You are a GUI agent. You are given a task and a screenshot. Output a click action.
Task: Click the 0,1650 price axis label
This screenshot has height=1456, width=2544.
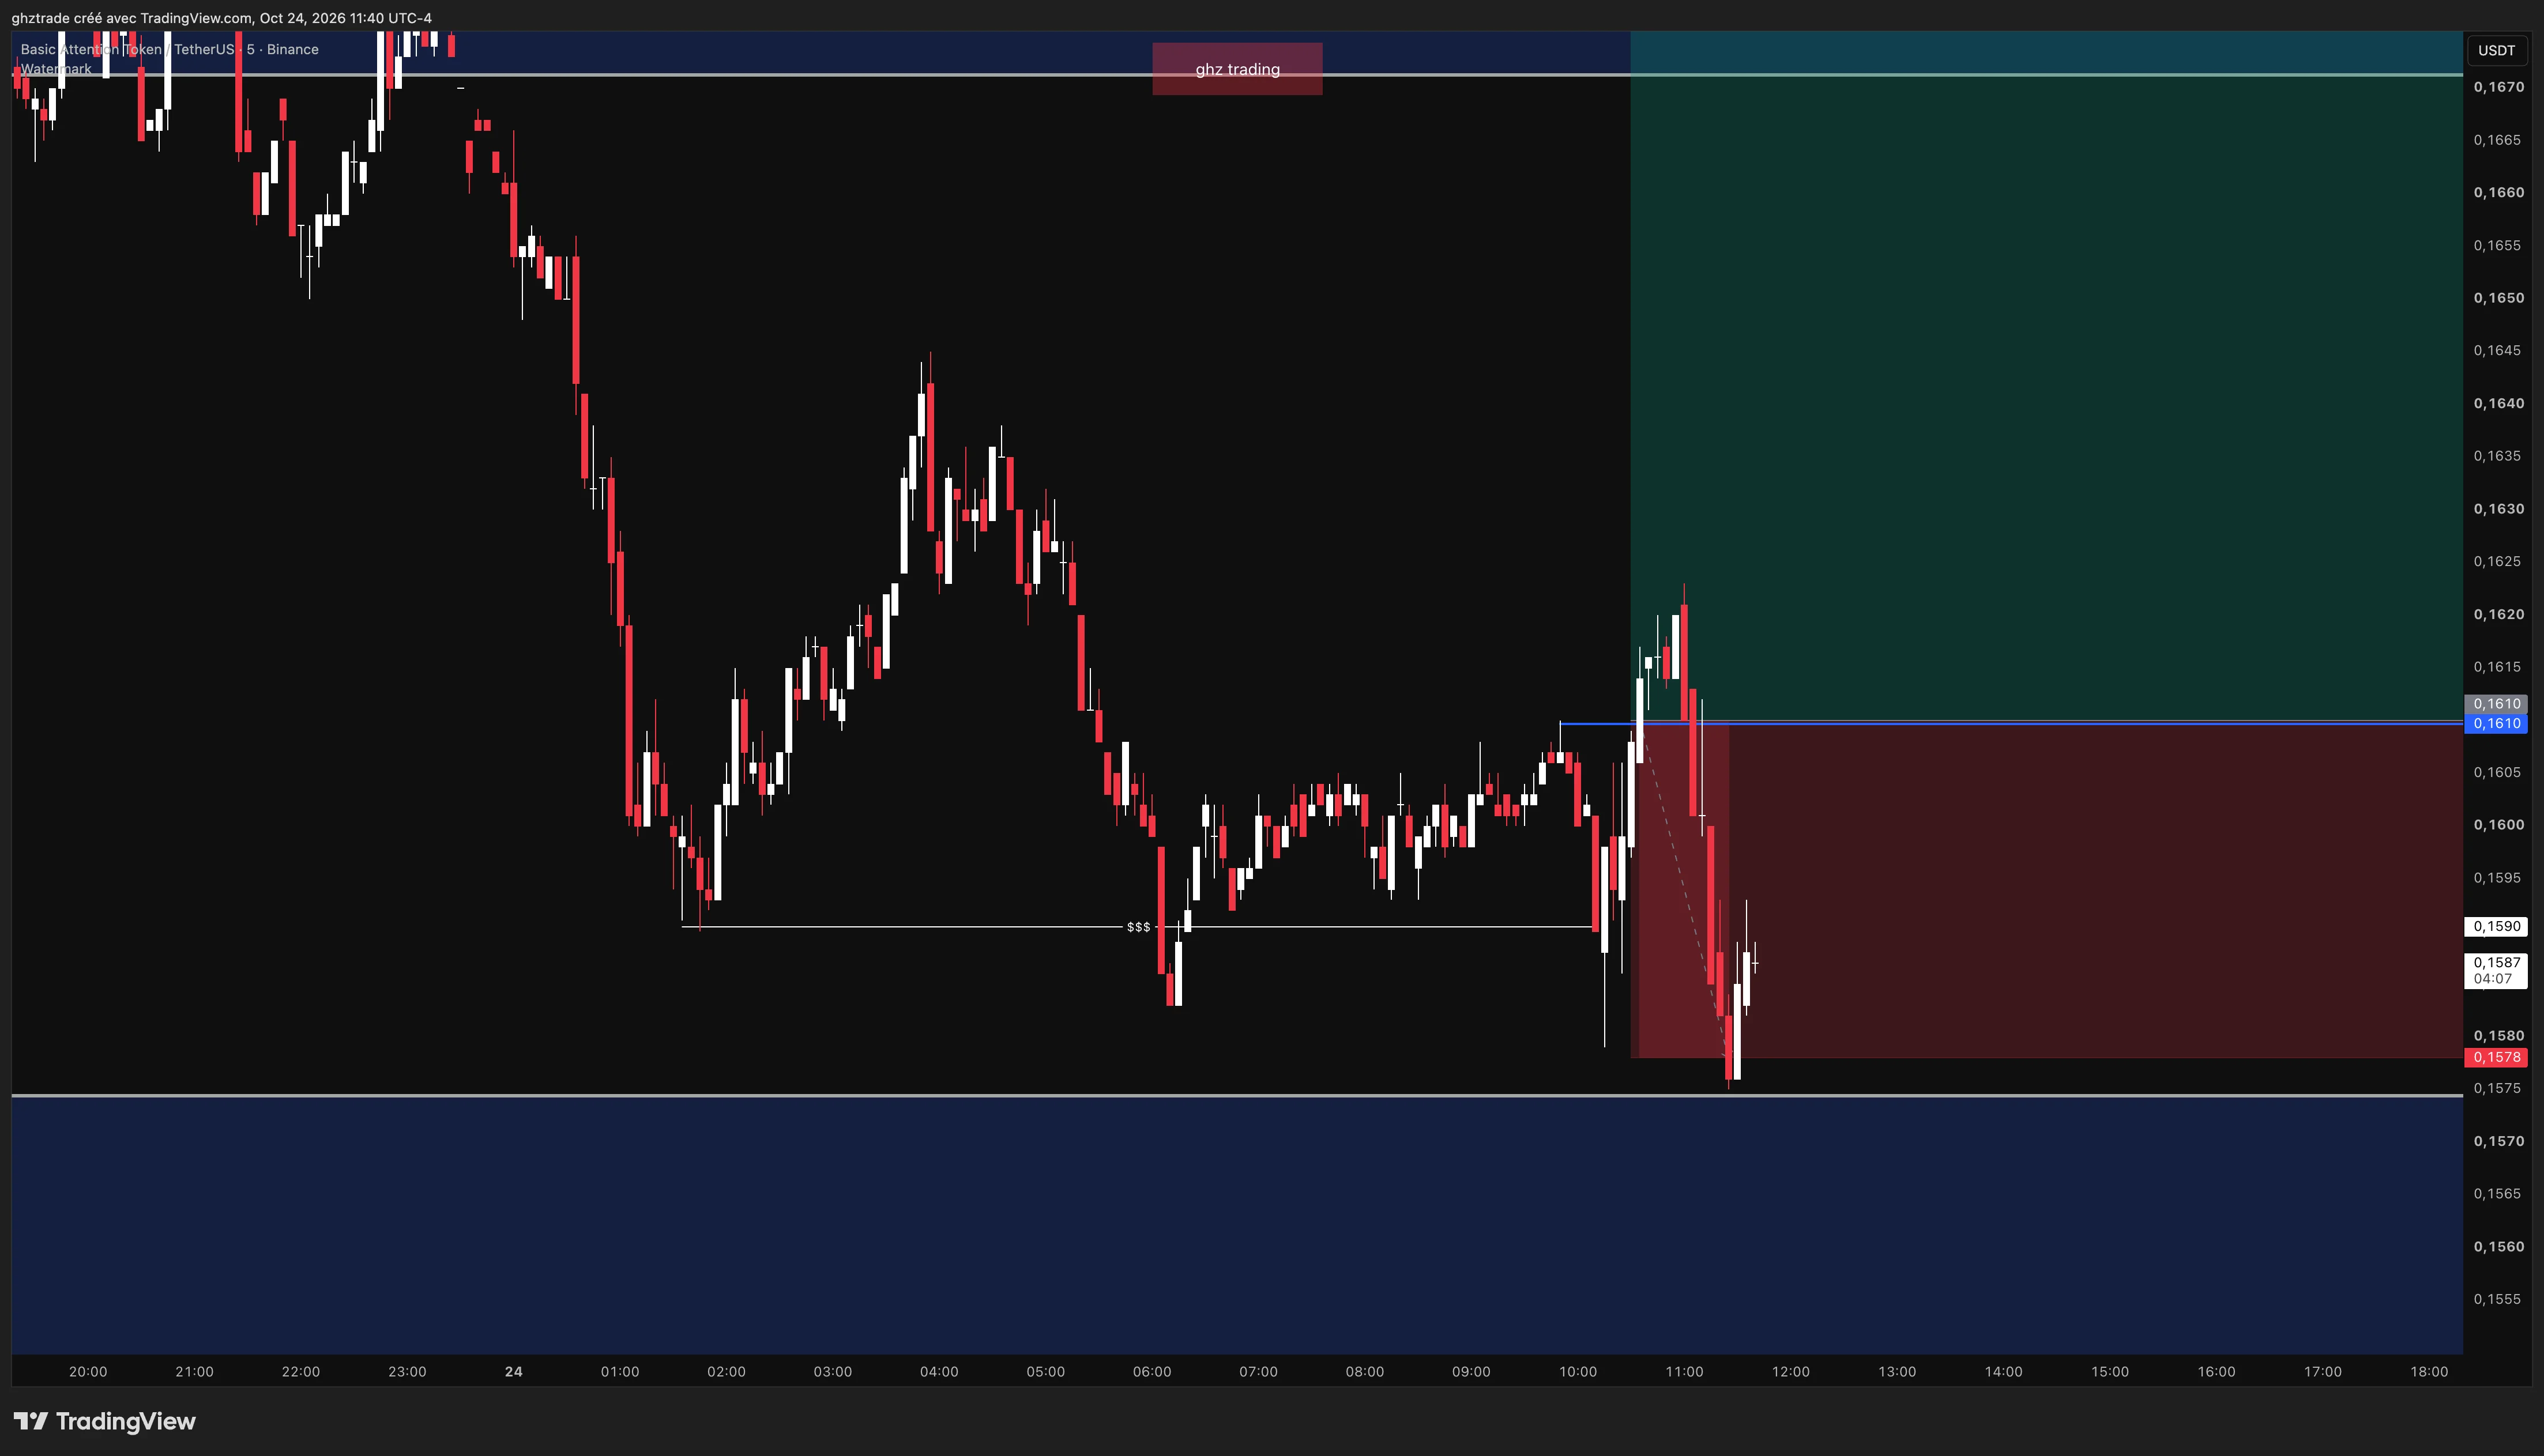click(2498, 298)
